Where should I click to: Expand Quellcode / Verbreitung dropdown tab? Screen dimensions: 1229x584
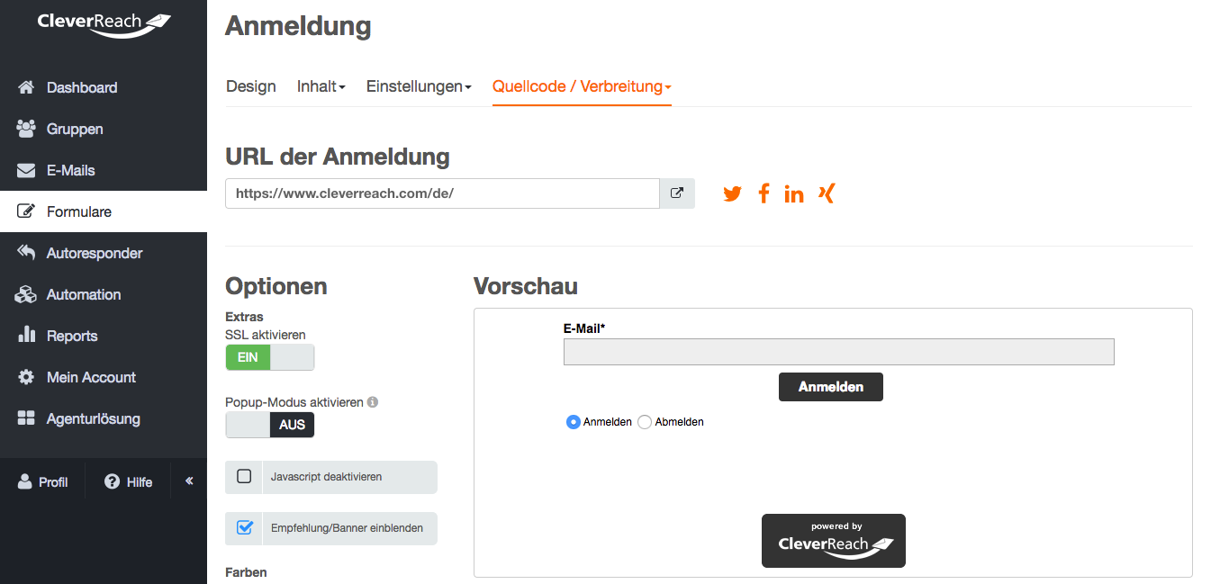(x=582, y=86)
